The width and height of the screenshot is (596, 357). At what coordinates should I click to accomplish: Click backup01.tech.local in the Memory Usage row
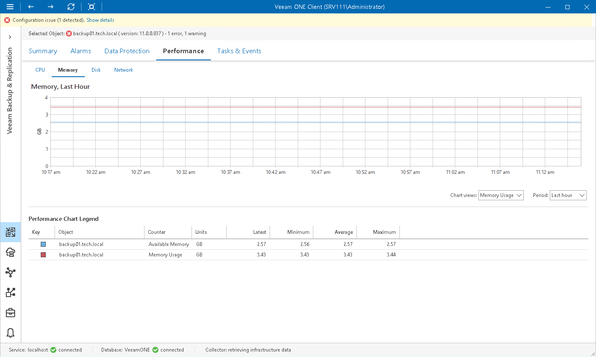[81, 255]
